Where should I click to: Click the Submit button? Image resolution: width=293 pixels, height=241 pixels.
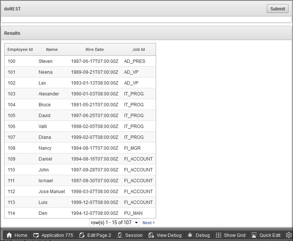[278, 9]
